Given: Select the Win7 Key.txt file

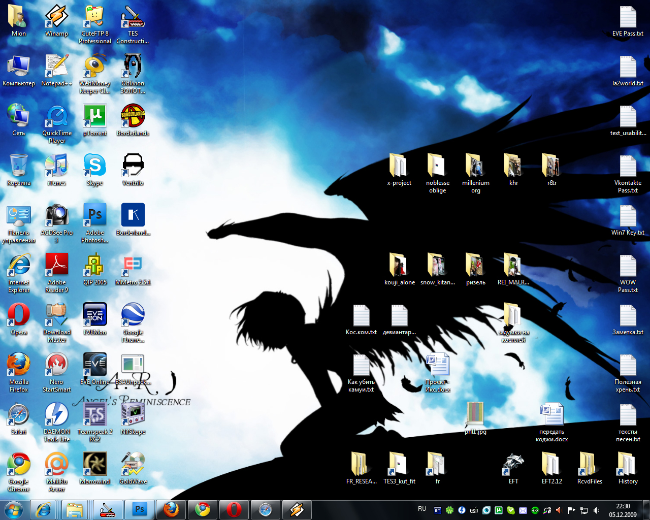Looking at the screenshot, I should click(628, 219).
